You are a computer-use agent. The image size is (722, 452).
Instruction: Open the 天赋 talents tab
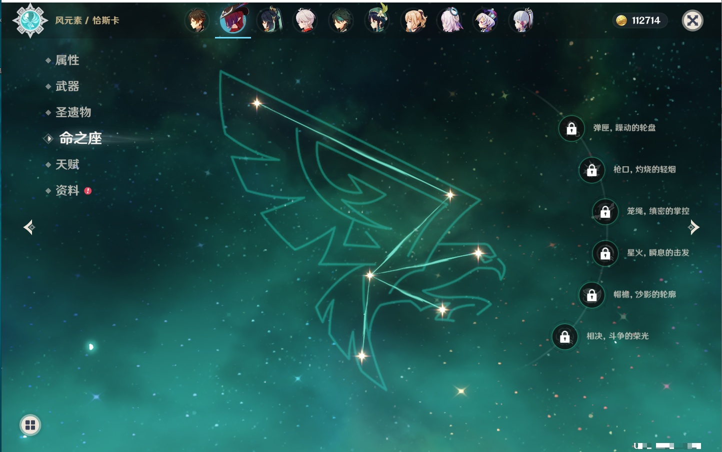click(x=67, y=164)
